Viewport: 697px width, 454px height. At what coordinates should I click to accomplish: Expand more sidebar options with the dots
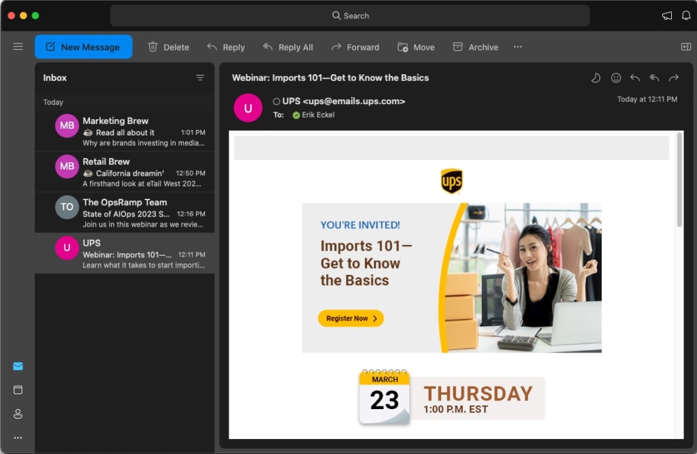pos(18,438)
